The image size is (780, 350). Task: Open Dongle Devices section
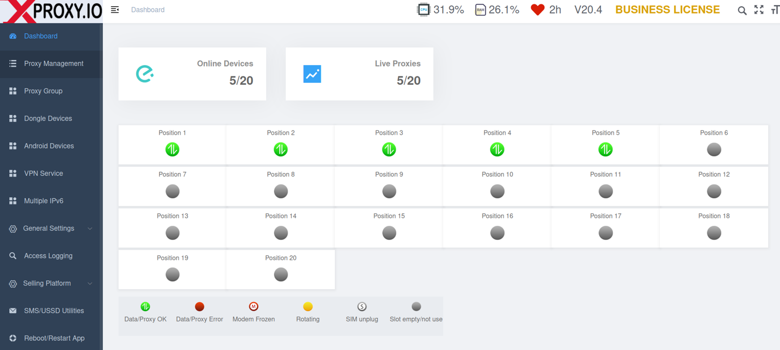[x=51, y=119]
